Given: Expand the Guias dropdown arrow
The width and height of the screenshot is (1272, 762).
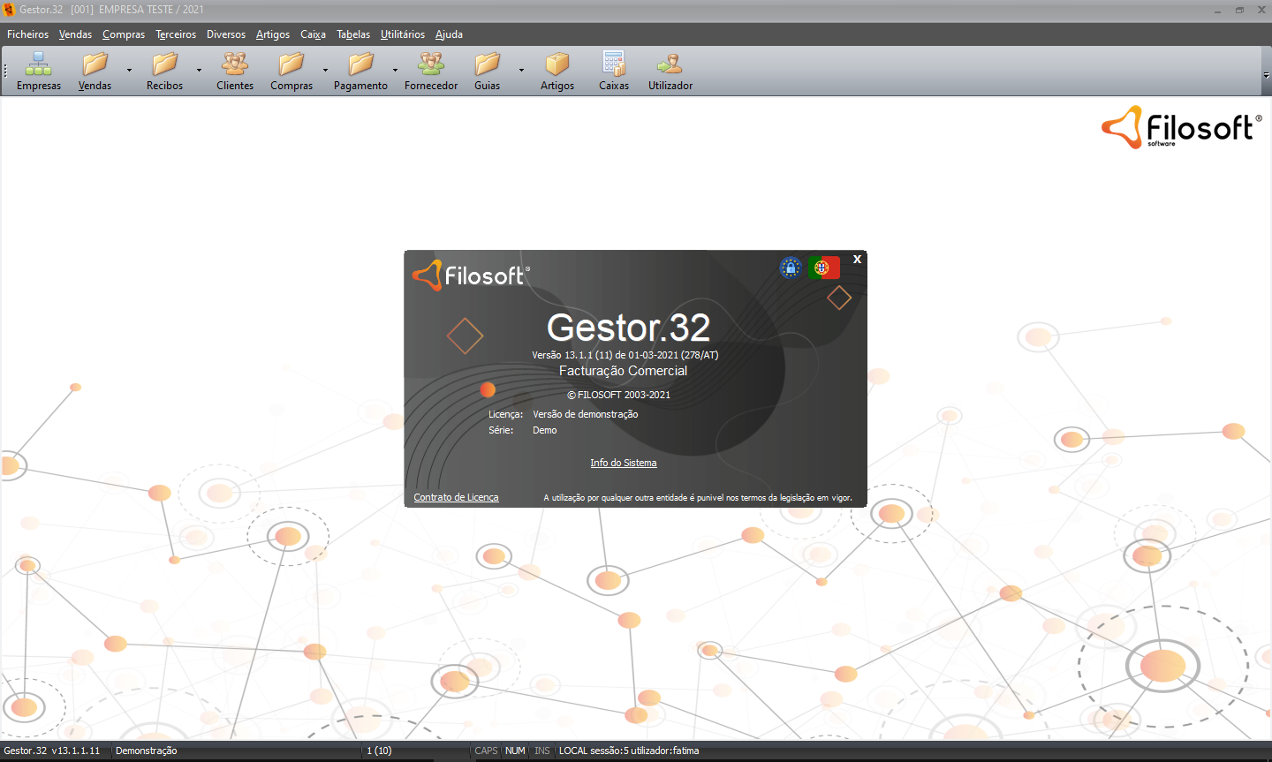Looking at the screenshot, I should 521,70.
